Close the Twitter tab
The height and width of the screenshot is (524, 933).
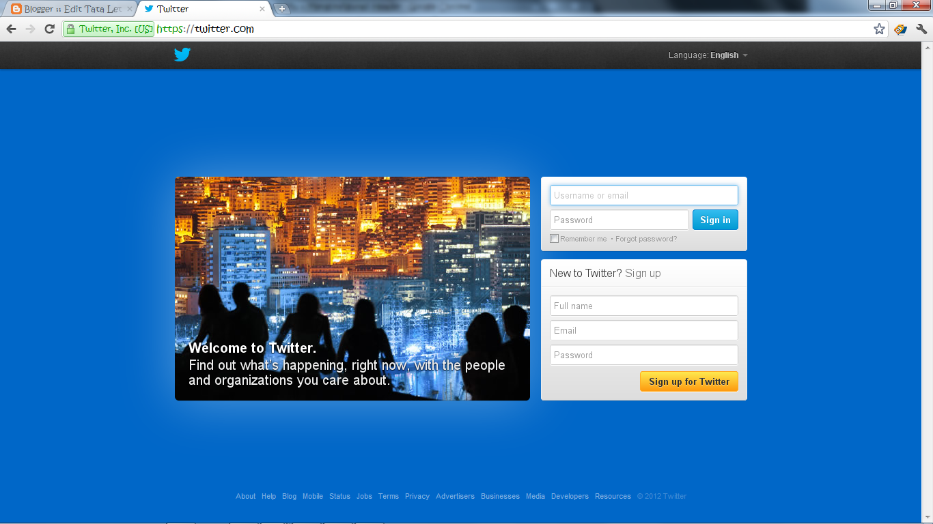262,9
